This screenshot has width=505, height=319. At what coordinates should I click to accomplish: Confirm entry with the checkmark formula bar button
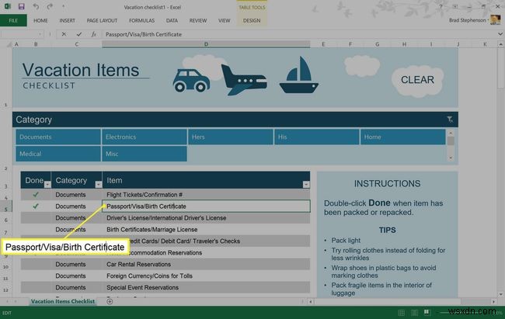click(x=79, y=34)
